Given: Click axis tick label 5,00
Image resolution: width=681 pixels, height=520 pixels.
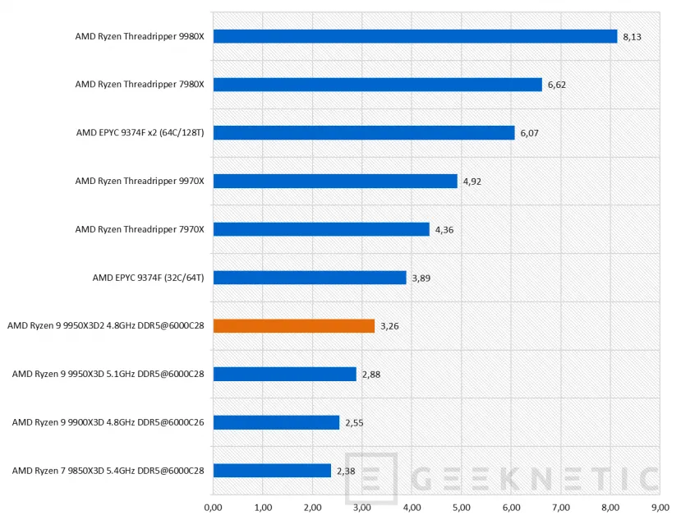Looking at the screenshot, I should (461, 508).
